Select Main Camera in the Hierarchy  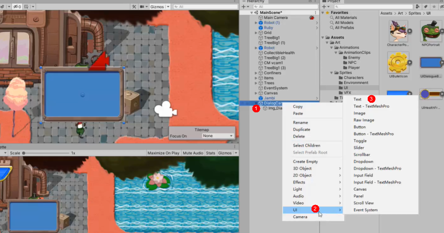pos(275,18)
